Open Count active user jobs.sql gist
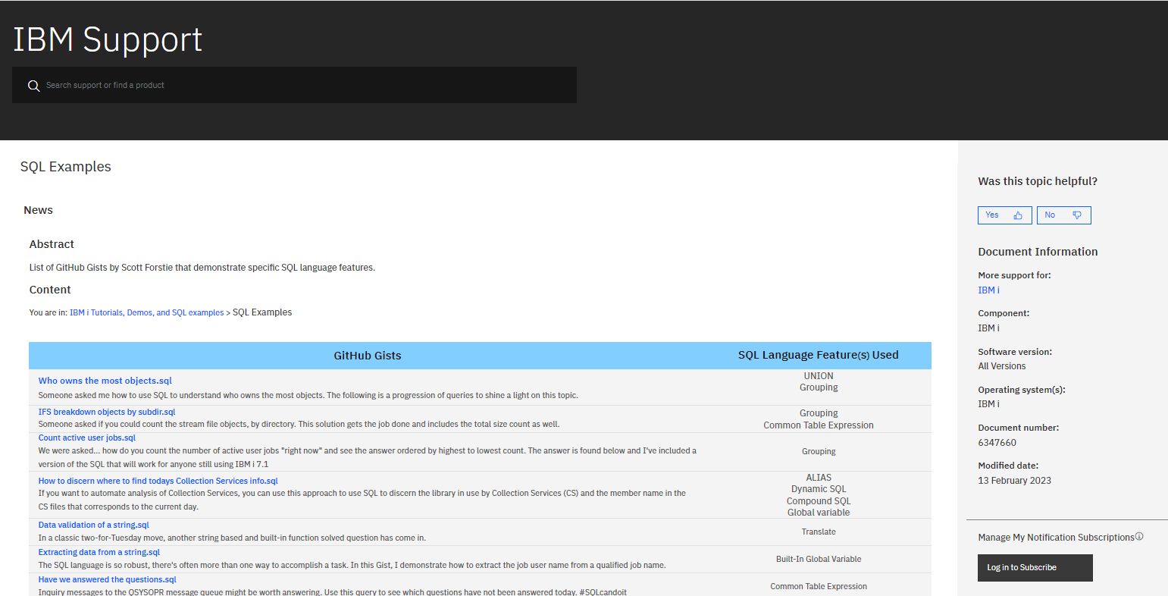This screenshot has width=1168, height=596. click(x=87, y=438)
